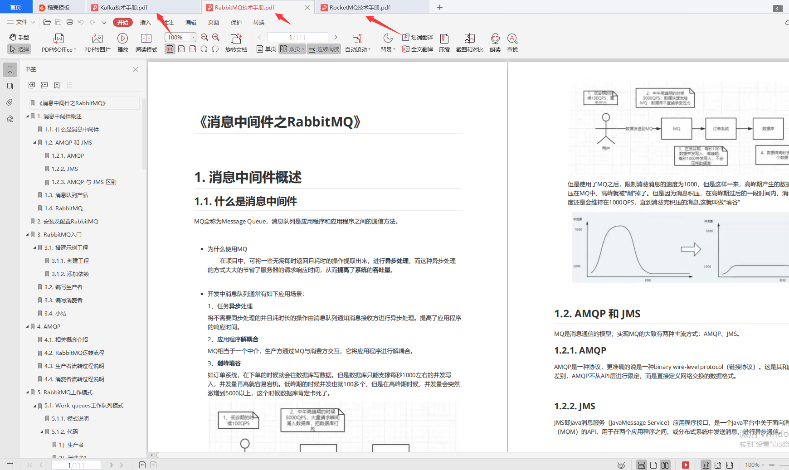
Task: Click the zoom out magnifier
Action: click(205, 37)
